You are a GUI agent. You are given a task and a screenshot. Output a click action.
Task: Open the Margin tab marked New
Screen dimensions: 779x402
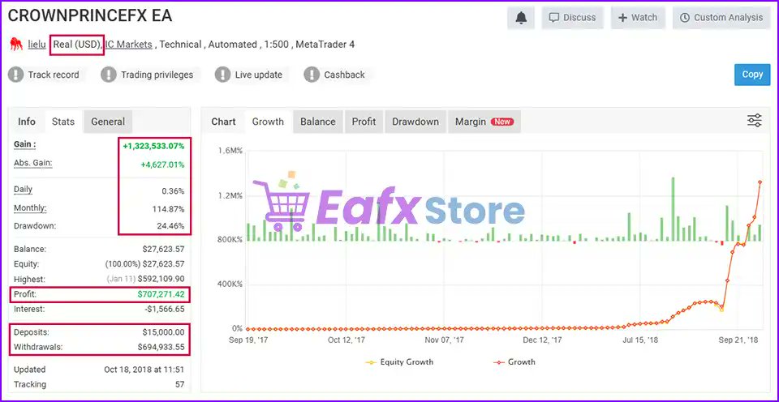tap(484, 122)
